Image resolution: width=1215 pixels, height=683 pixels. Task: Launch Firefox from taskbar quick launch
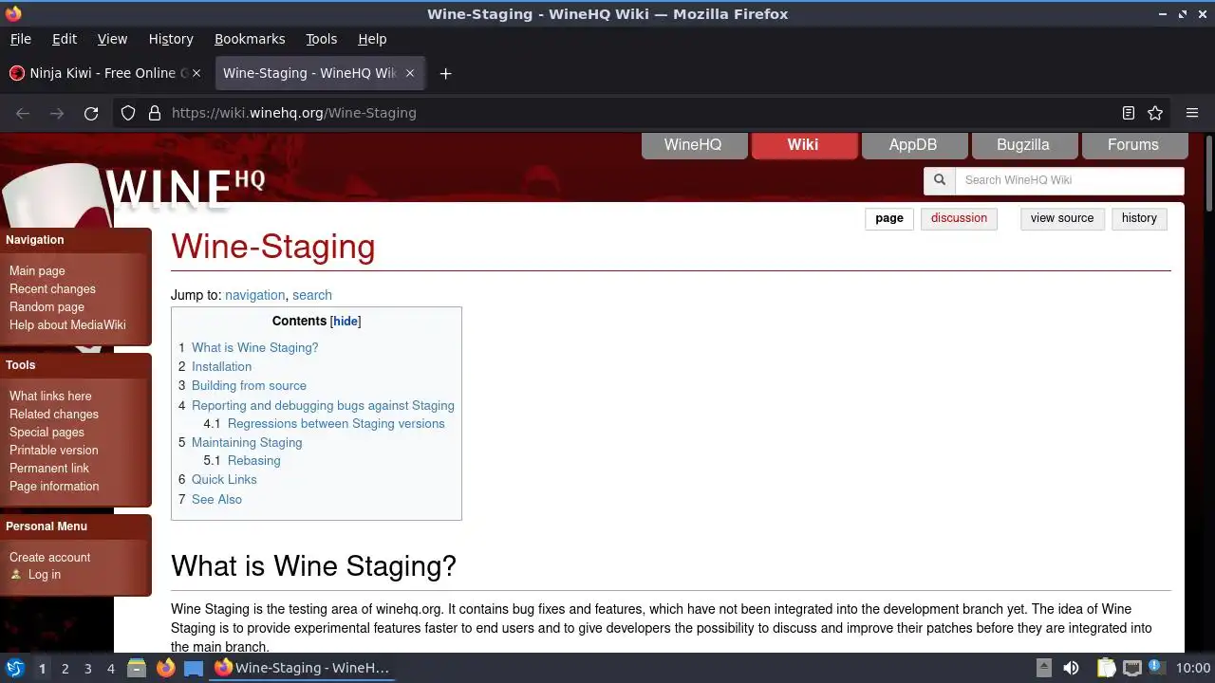point(165,668)
